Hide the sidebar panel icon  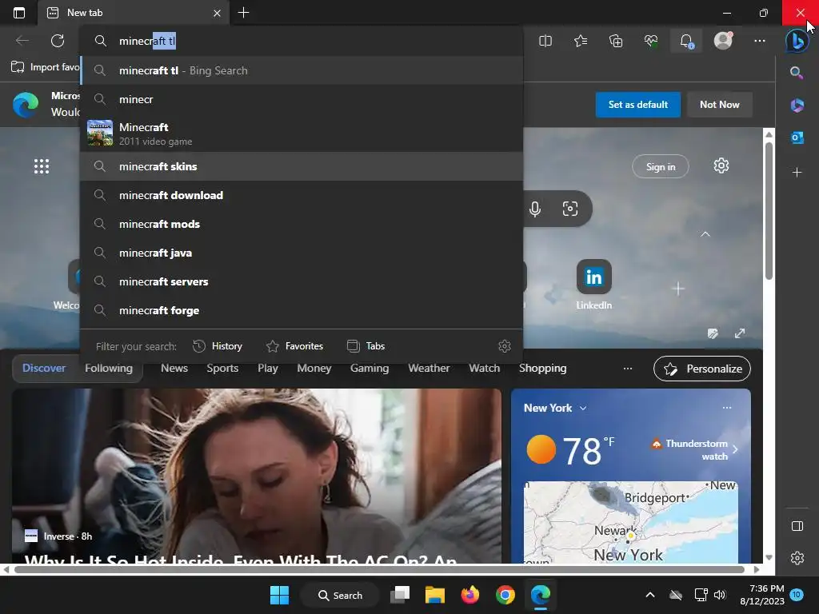pos(797,526)
